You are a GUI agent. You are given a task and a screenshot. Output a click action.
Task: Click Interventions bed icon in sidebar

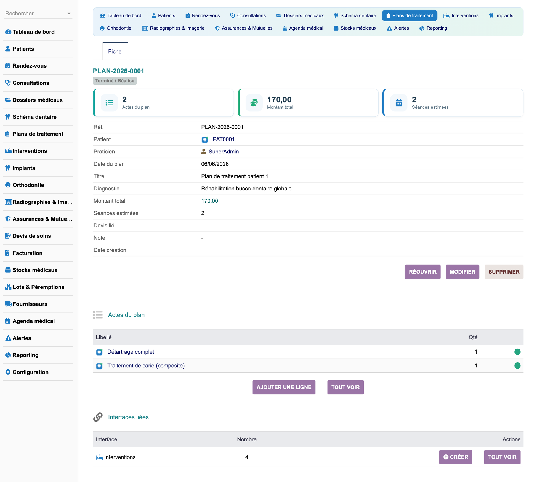click(x=9, y=151)
